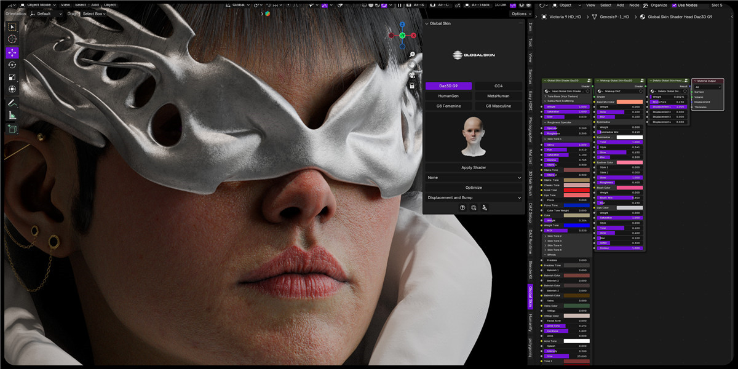Open the Transform Orientation dropdown set to Default
The image size is (738, 369).
[48, 13]
